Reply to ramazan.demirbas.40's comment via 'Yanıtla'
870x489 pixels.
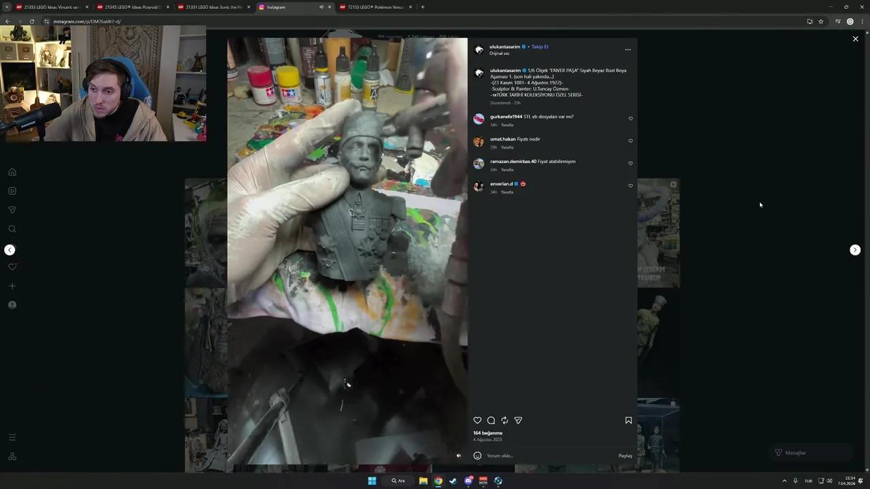pyautogui.click(x=507, y=170)
